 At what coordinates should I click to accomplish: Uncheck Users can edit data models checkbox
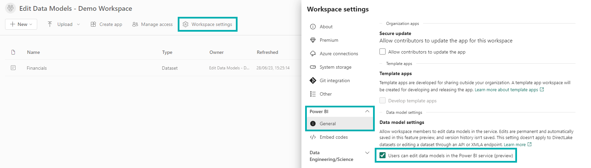(x=383, y=155)
